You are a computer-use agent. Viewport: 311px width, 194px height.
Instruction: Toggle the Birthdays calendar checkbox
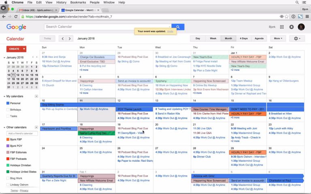pos(8,110)
